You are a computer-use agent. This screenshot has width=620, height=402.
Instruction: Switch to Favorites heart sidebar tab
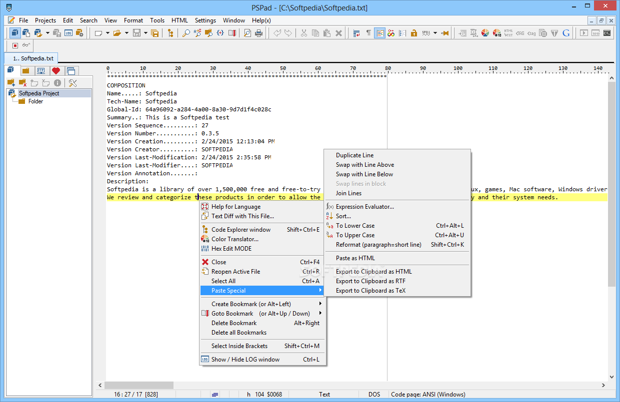point(56,70)
